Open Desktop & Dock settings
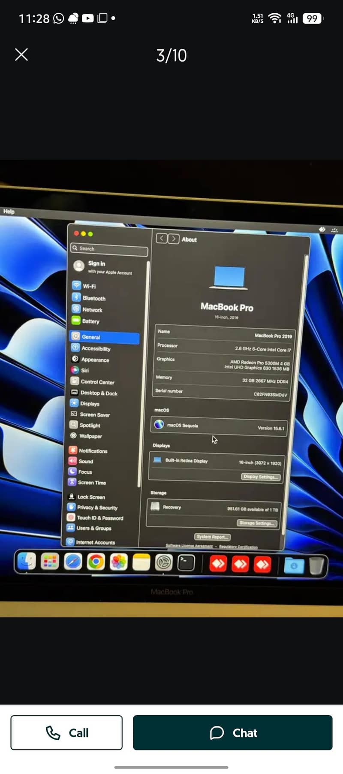The width and height of the screenshot is (343, 774). pos(94,393)
